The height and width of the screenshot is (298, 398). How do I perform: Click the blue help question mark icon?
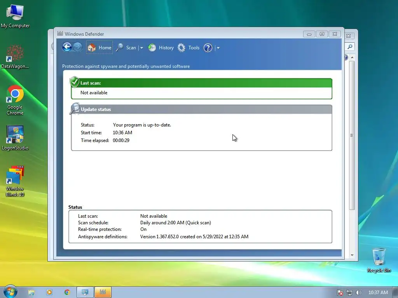[208, 48]
